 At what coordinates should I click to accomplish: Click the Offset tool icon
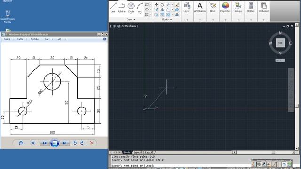(x=177, y=15)
